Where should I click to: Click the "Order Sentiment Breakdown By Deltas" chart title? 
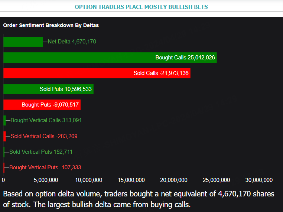coord(51,25)
